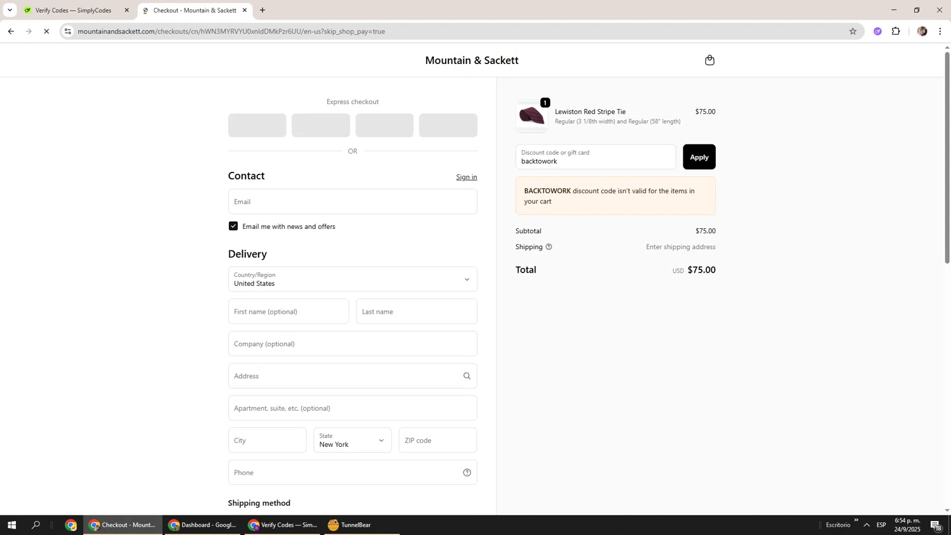Click the second express checkout button
This screenshot has height=535, width=951.
321,126
